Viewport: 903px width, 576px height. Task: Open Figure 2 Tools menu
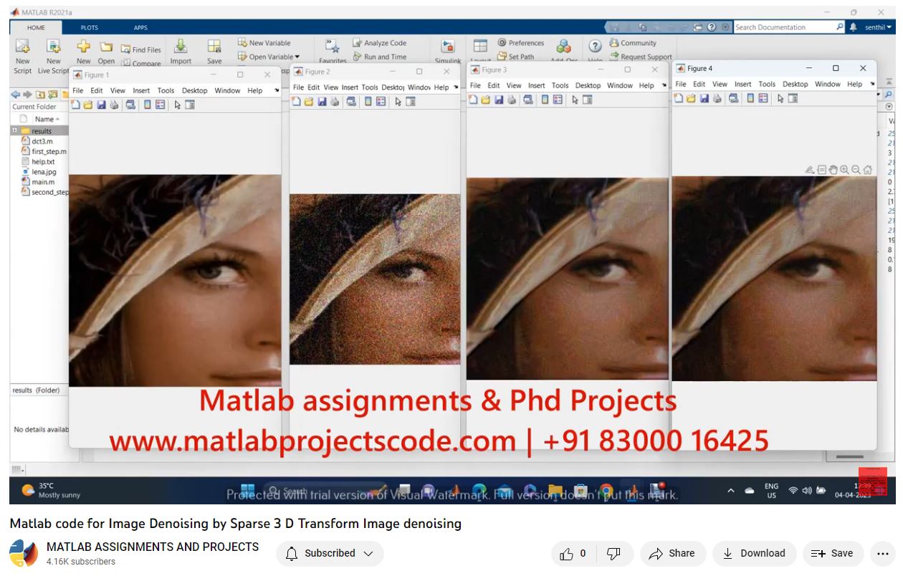click(x=370, y=87)
